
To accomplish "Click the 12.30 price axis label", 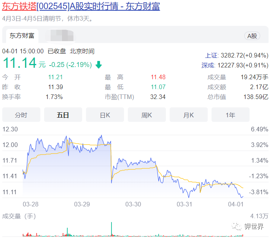I will [x=10, y=129].
